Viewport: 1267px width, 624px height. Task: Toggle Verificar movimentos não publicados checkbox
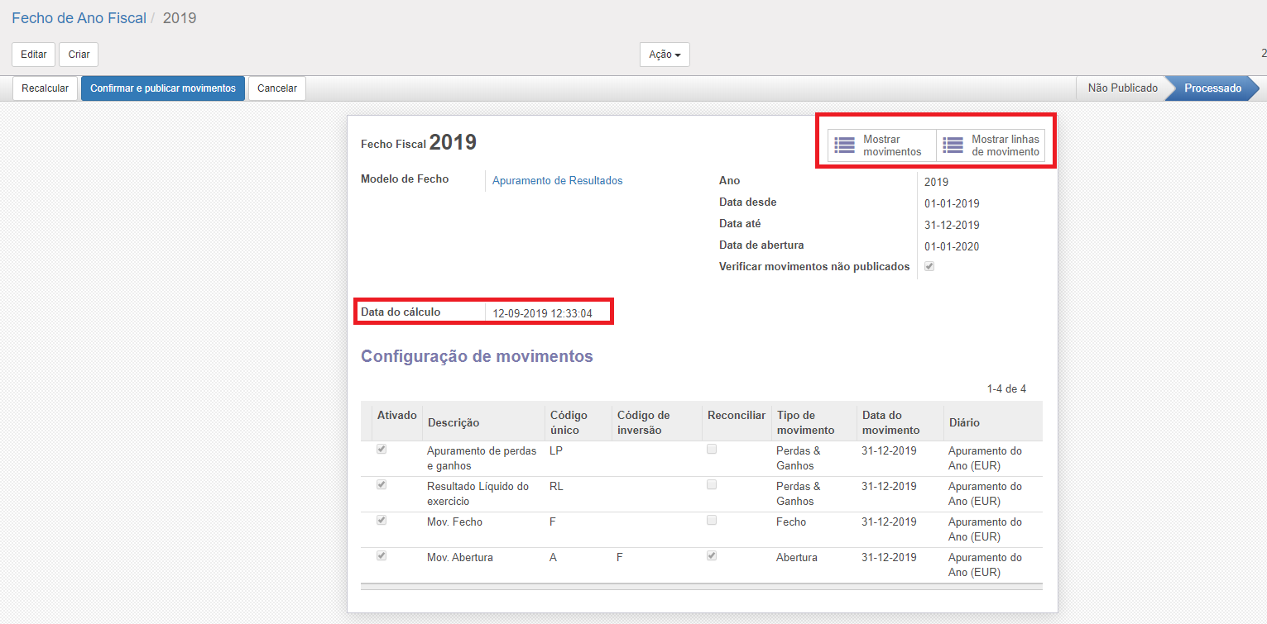(929, 266)
